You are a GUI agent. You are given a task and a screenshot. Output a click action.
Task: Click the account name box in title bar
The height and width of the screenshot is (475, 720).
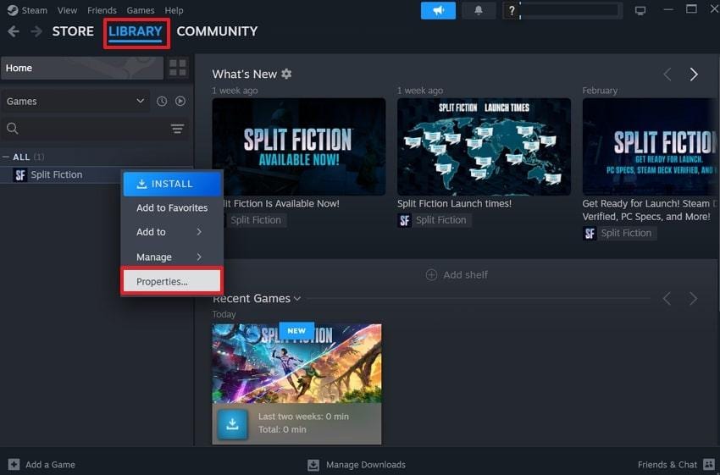coord(571,10)
